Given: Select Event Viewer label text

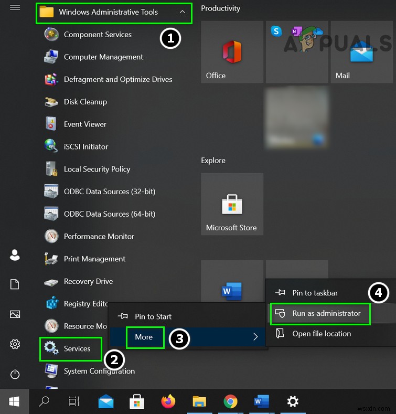Looking at the screenshot, I should 85,124.
